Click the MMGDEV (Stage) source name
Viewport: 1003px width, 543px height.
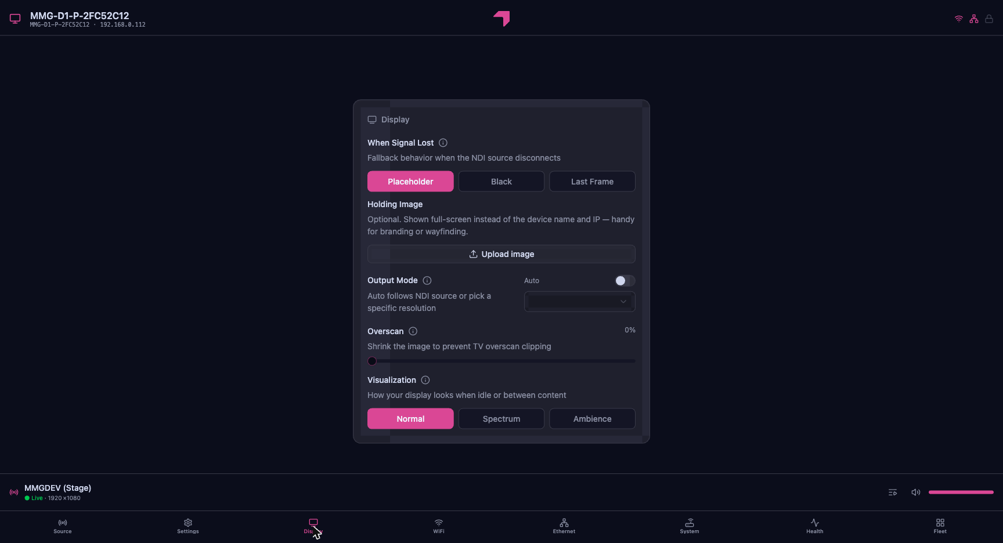(x=57, y=488)
